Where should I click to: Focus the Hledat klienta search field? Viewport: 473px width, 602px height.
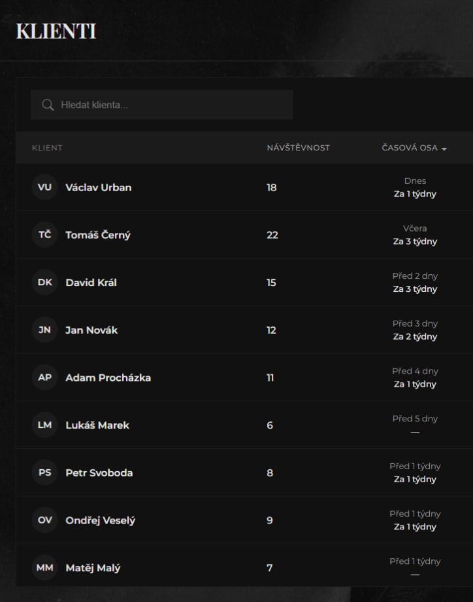170,105
